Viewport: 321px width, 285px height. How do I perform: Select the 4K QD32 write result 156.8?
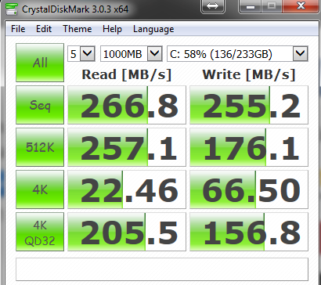(249, 232)
